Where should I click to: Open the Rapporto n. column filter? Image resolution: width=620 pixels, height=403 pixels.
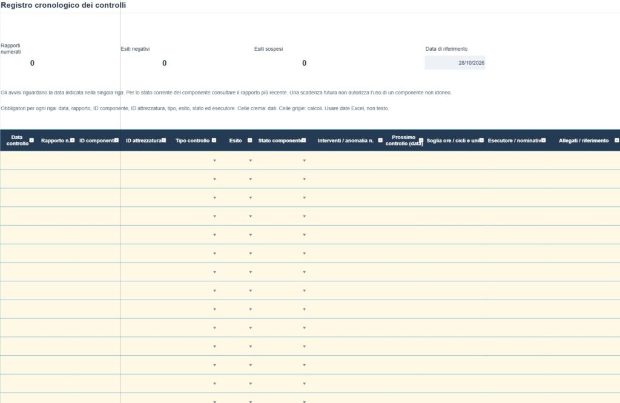pyautogui.click(x=73, y=140)
